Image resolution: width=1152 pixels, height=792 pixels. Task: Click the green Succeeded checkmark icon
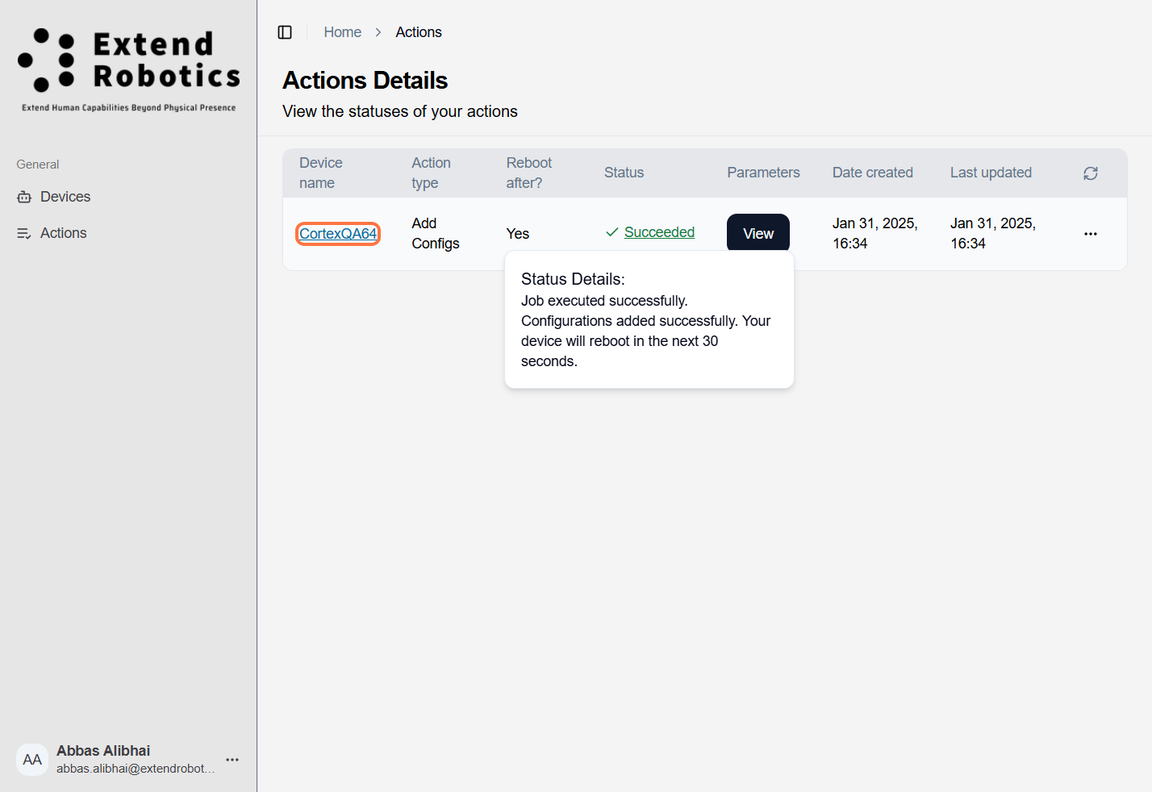[612, 232]
